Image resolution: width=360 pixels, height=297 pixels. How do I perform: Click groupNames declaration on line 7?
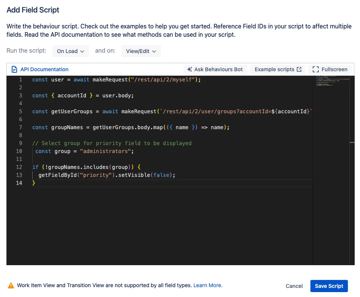[x=67, y=127]
